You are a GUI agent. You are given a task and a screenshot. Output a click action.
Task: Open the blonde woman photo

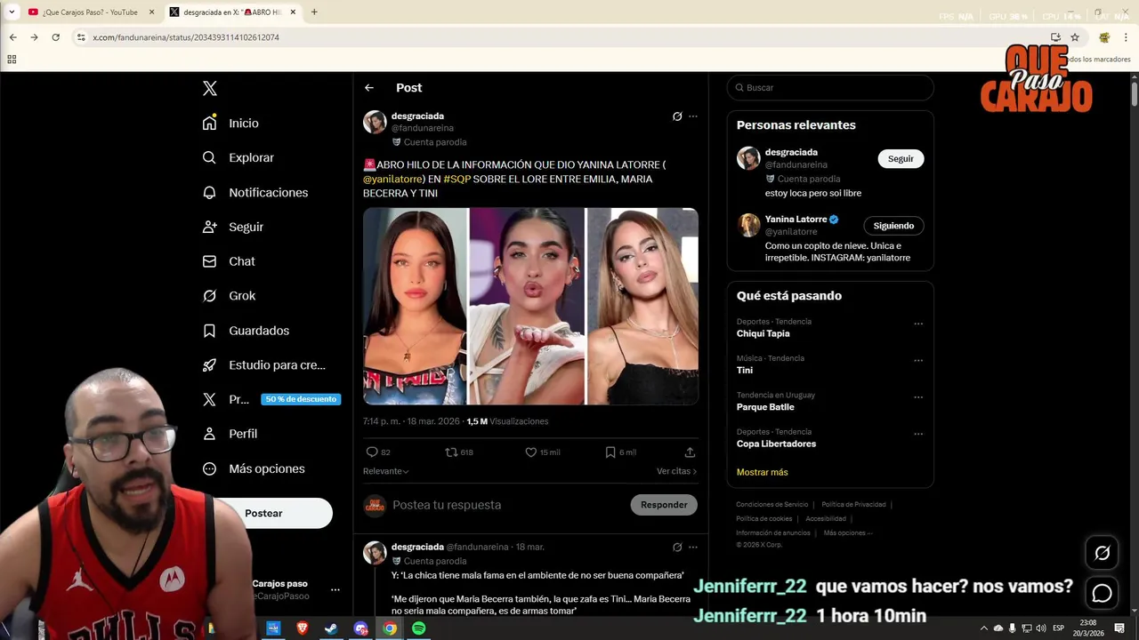click(x=642, y=306)
